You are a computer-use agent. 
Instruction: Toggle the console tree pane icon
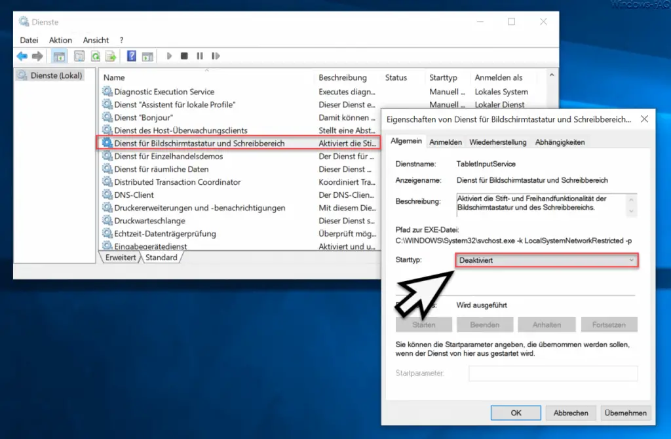58,56
